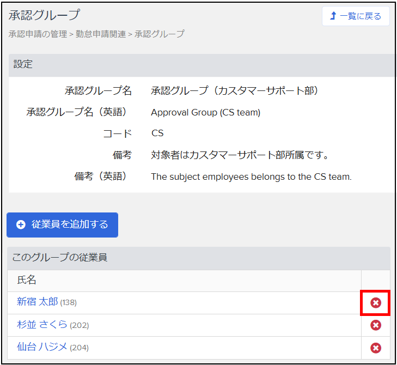The height and width of the screenshot is (365, 397).
Task: Click the up arrow icon beside 一覧に戻る
Action: coord(333,16)
